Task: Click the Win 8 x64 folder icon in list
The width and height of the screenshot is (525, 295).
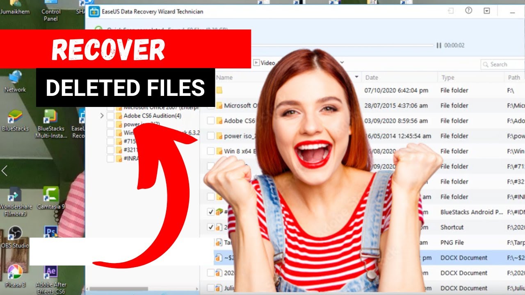Action: point(219,151)
